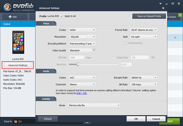This screenshot has width=183, height=126.
Task: Expand the Frame Rate dropdown
Action: [x=155, y=30]
